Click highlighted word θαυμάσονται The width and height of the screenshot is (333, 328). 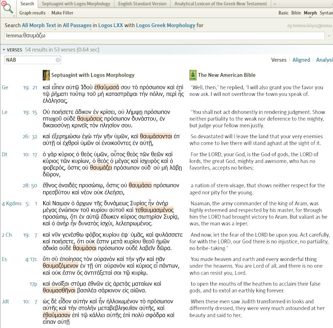(x=156, y=136)
